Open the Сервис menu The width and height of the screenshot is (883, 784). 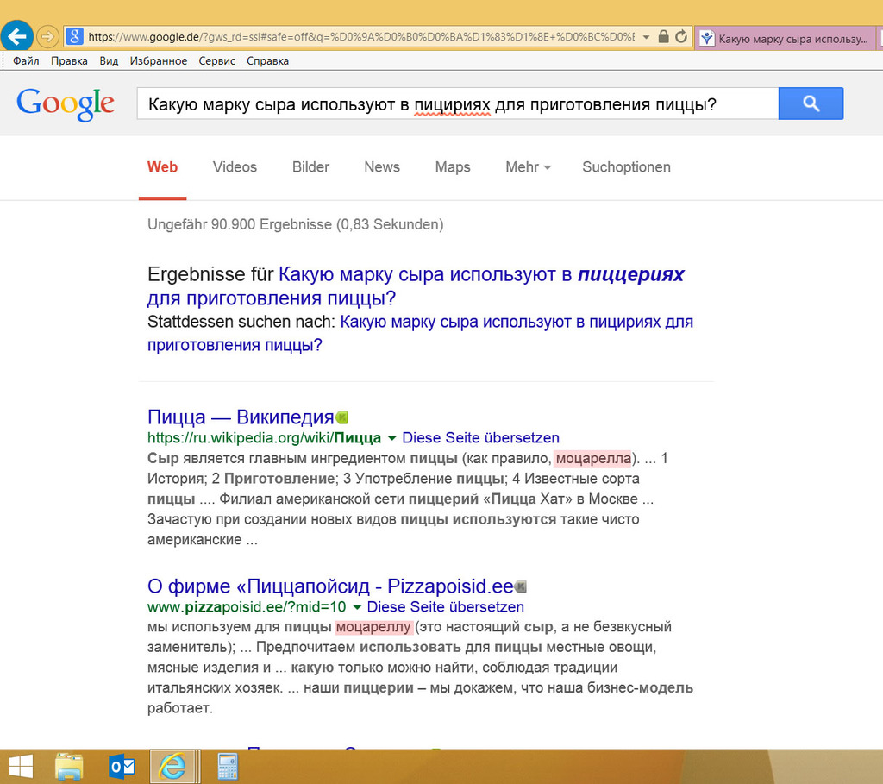(216, 61)
